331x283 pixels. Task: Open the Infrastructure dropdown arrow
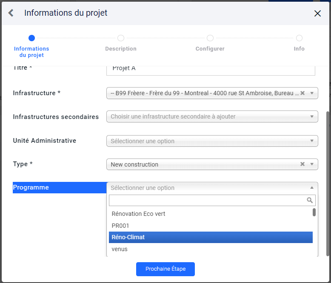[312, 93]
